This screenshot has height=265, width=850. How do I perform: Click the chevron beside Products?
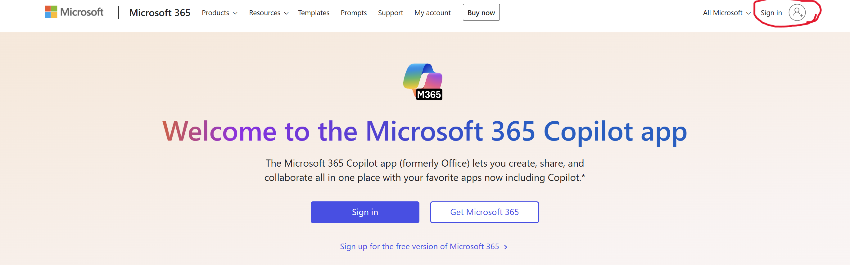point(235,13)
